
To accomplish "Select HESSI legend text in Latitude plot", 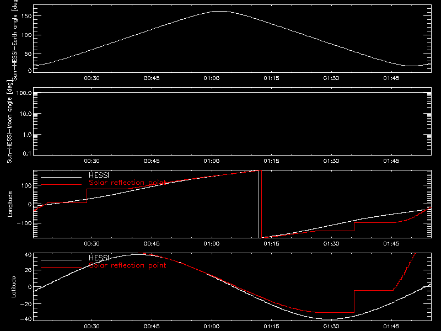I will (x=99, y=258).
